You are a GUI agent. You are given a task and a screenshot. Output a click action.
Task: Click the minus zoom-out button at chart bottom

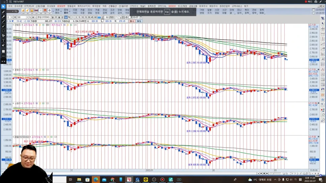(x=313, y=174)
